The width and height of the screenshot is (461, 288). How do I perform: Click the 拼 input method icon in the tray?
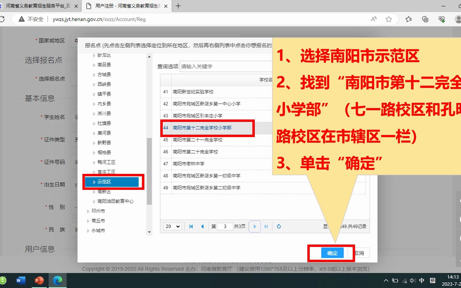(432, 281)
